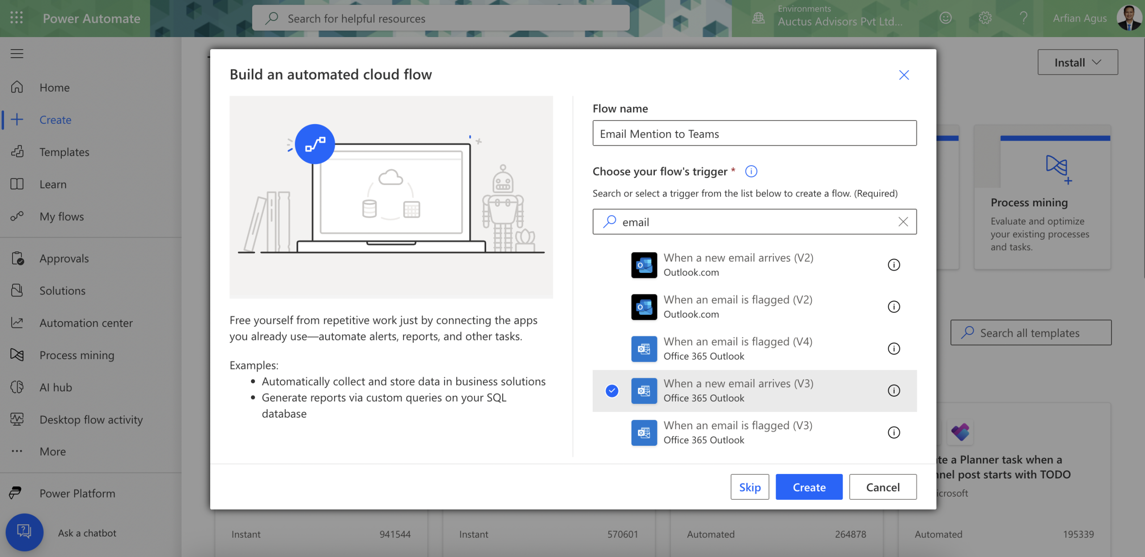The height and width of the screenshot is (557, 1145).
Task: Open the Create menu item
Action: pos(91,119)
